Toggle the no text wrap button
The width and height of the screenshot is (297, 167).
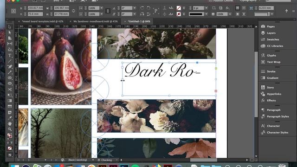238,8
